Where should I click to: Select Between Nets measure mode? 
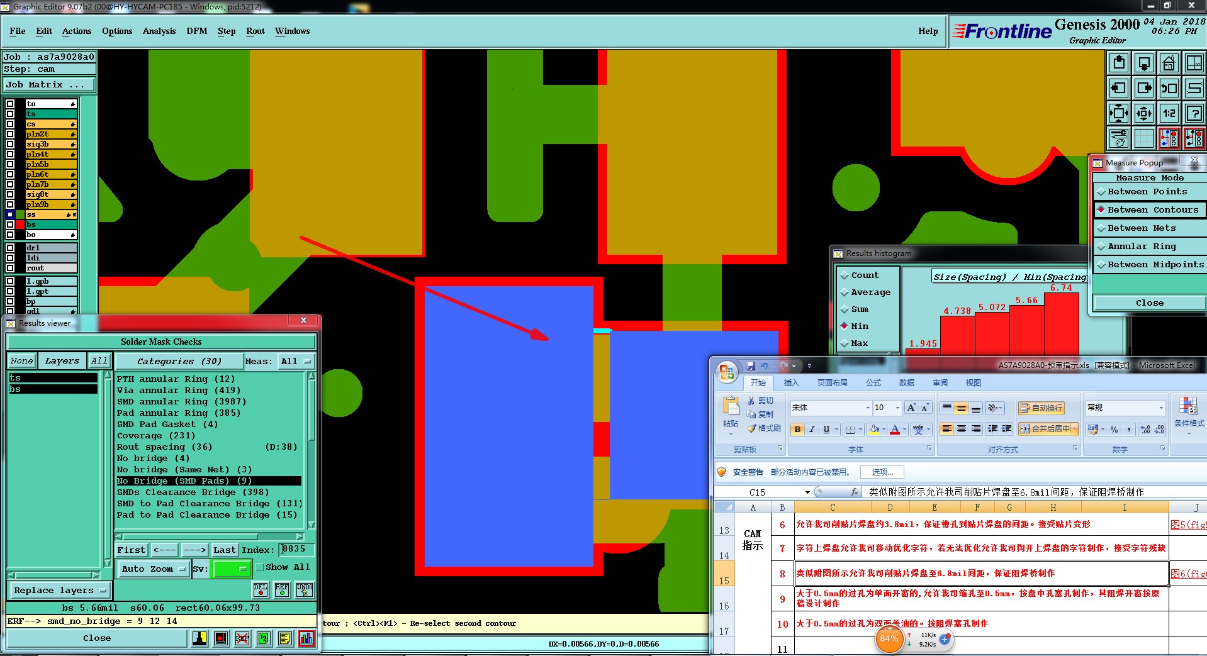tap(1148, 228)
